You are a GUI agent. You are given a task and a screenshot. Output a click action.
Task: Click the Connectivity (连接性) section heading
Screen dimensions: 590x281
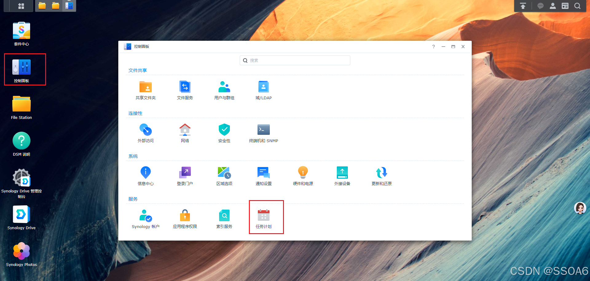click(136, 113)
